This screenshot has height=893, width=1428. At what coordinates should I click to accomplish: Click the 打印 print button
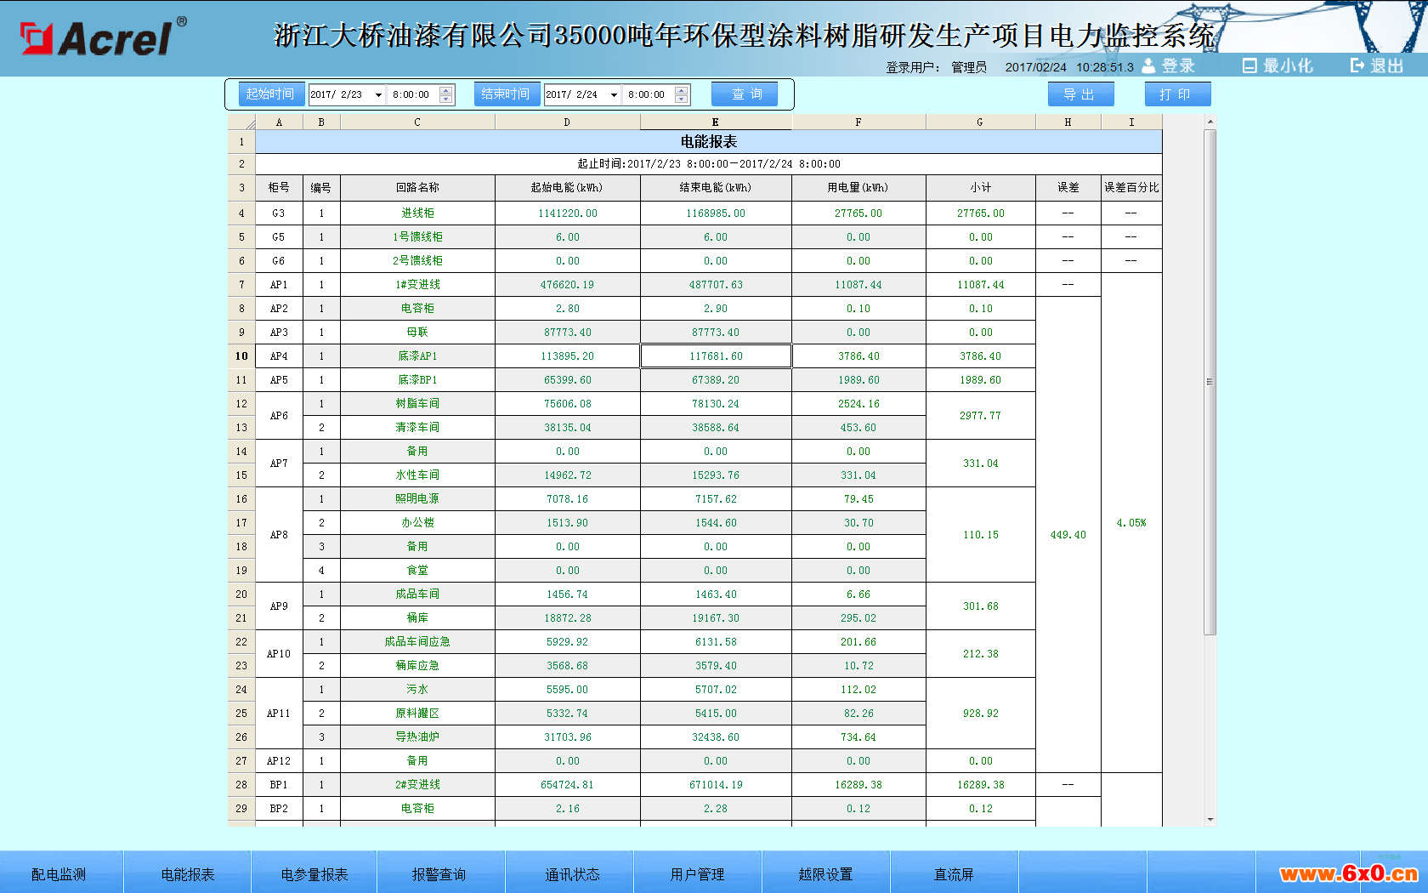pyautogui.click(x=1177, y=94)
